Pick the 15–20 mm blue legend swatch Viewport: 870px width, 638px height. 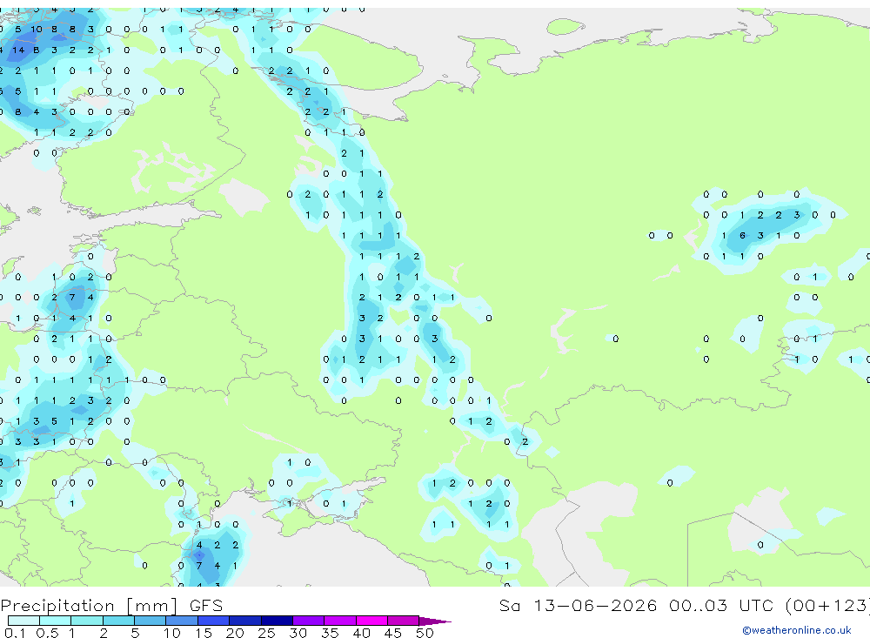point(213,621)
